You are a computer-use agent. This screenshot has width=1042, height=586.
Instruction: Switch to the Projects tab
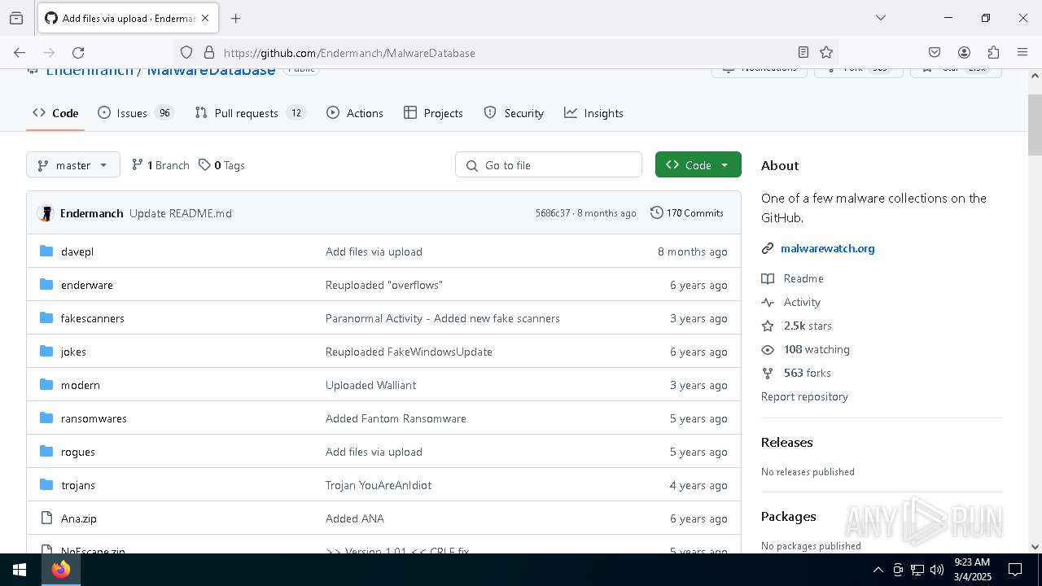[433, 113]
